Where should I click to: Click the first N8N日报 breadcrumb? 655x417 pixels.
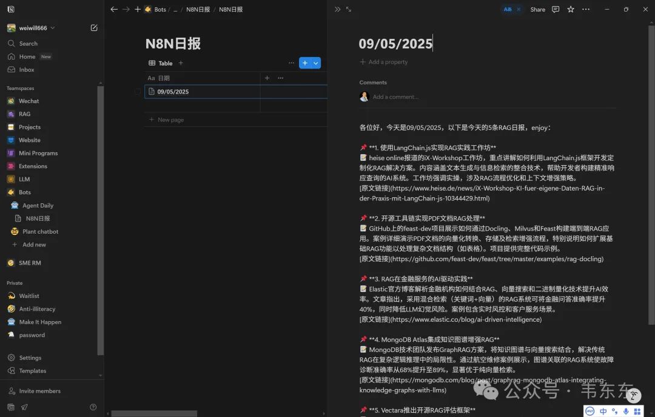pyautogui.click(x=198, y=9)
